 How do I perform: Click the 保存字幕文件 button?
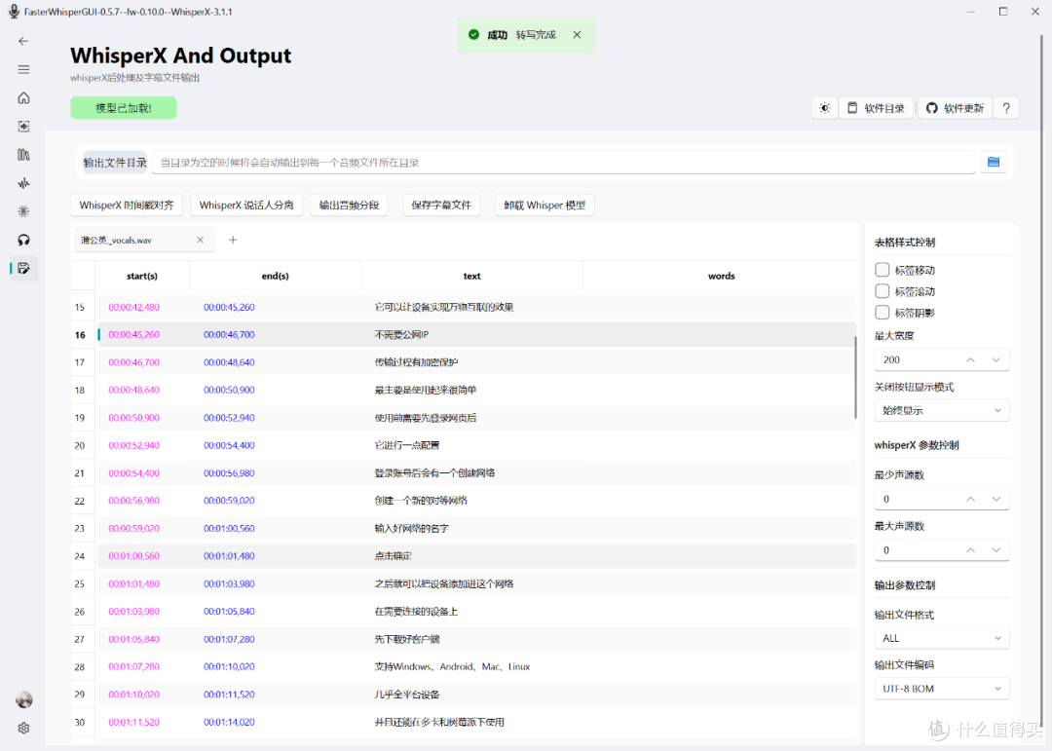pos(441,205)
